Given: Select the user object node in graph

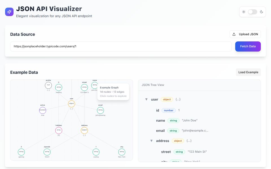Looking at the screenshot, I should pos(71,104).
